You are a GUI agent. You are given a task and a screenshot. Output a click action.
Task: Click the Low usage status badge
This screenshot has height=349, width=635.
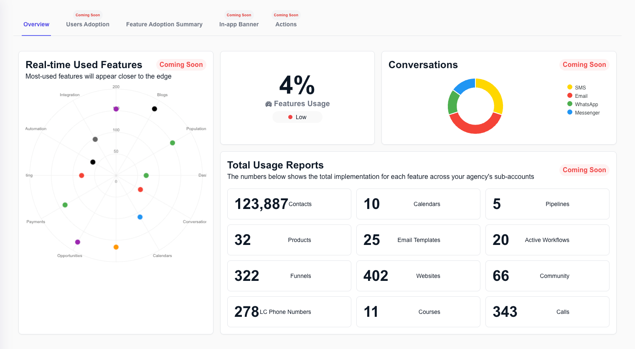pyautogui.click(x=297, y=117)
